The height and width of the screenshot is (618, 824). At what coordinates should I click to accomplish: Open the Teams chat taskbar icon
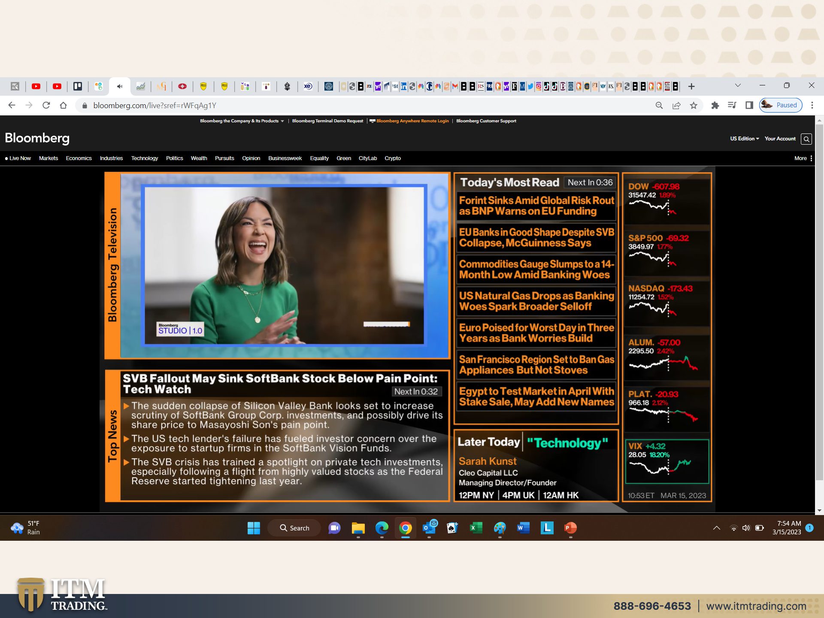pos(334,528)
